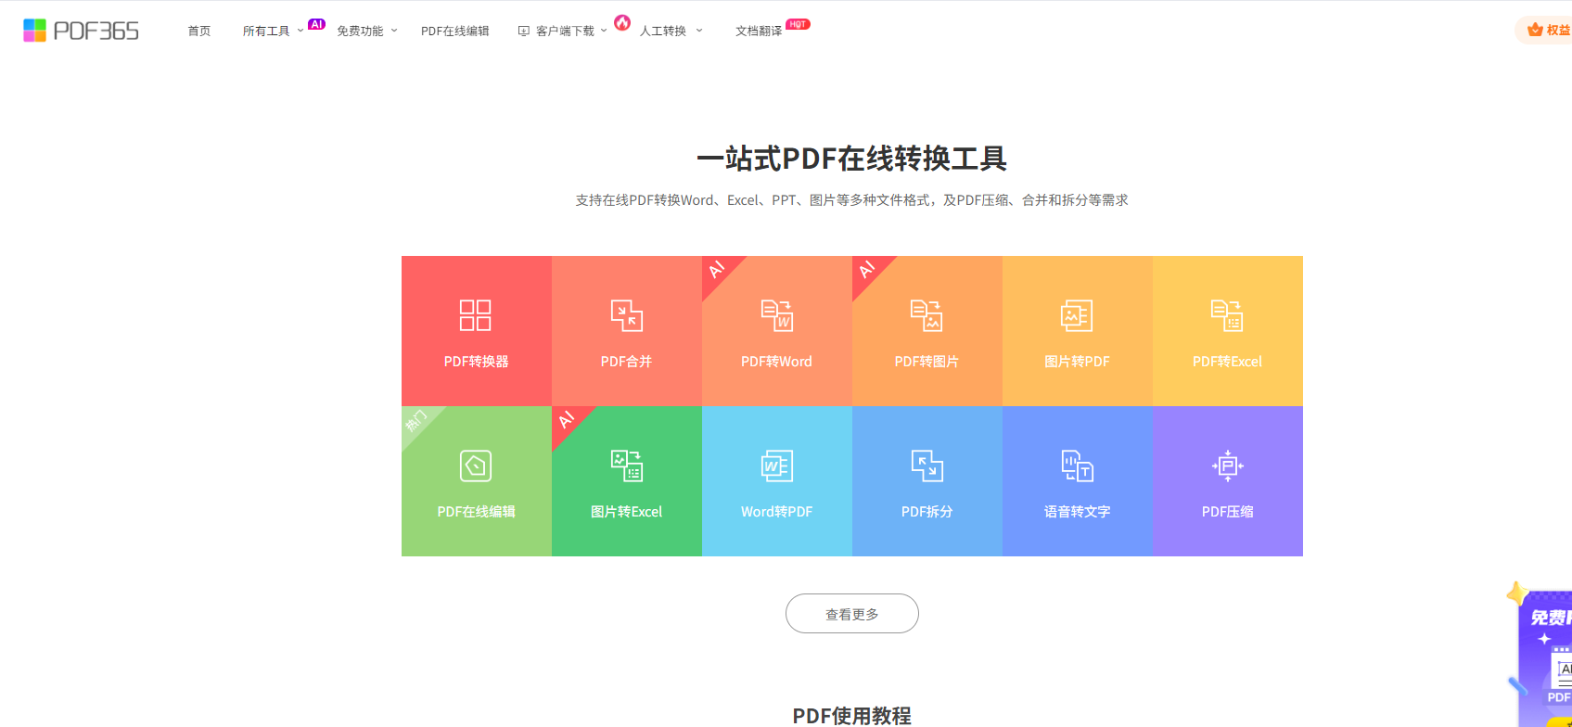Go to the 首页 menu item

click(199, 32)
